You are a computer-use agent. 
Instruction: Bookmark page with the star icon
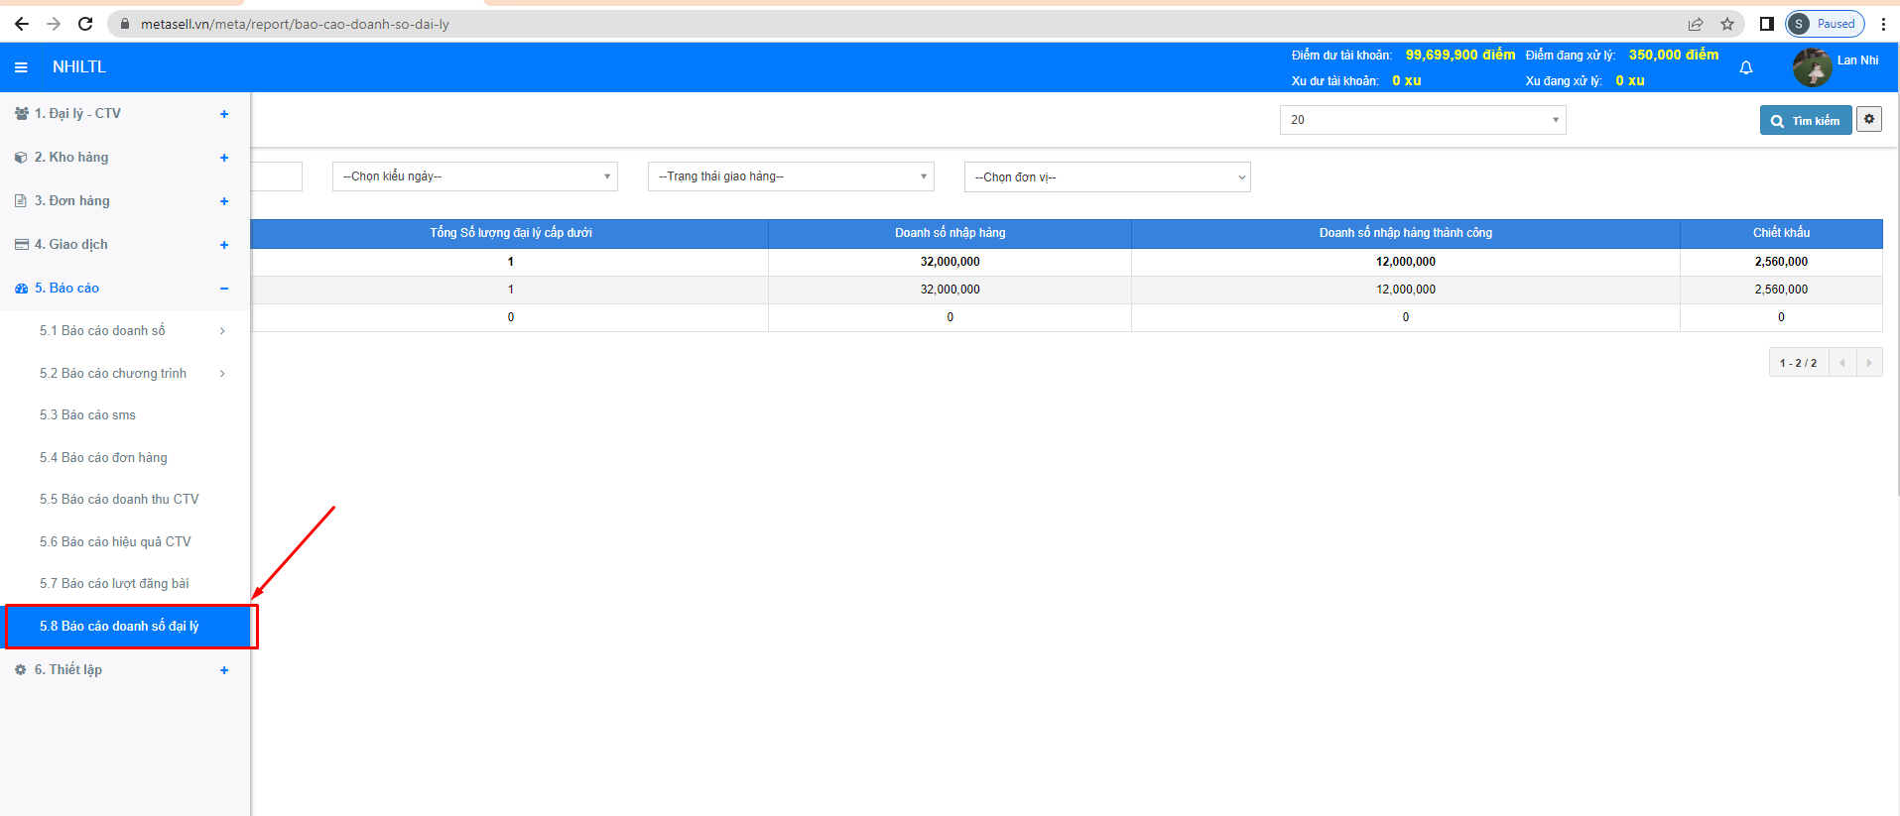(x=1727, y=24)
